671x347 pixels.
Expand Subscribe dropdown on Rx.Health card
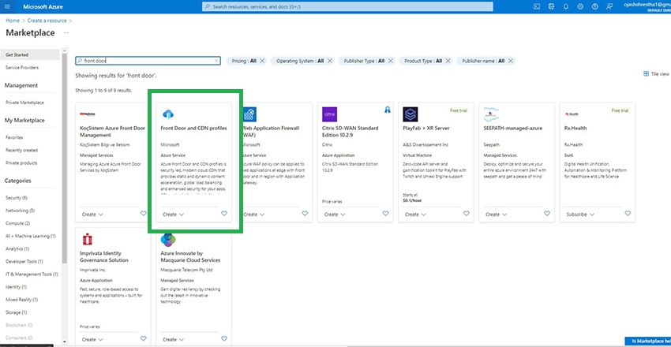click(x=580, y=215)
